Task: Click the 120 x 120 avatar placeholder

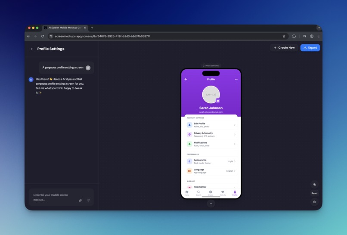Action: click(211, 95)
